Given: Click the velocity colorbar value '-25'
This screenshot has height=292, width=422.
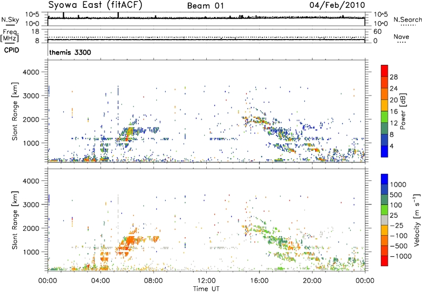Looking at the screenshot, I should (398, 226).
